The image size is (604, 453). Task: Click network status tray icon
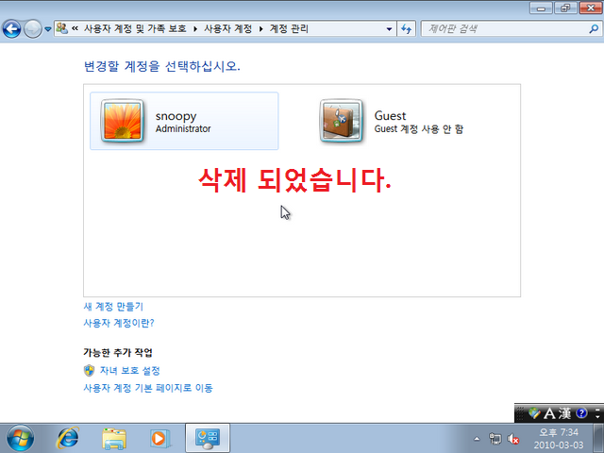[x=495, y=439]
